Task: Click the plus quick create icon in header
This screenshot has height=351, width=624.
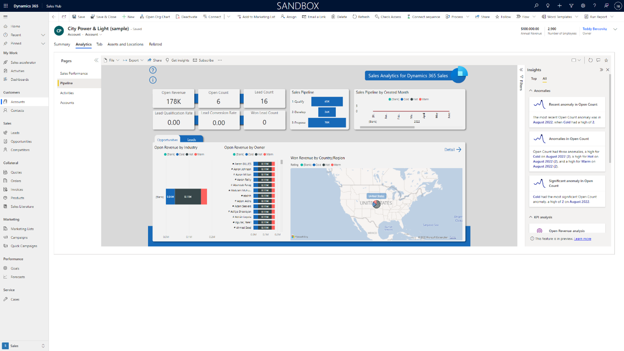Action: point(559,6)
